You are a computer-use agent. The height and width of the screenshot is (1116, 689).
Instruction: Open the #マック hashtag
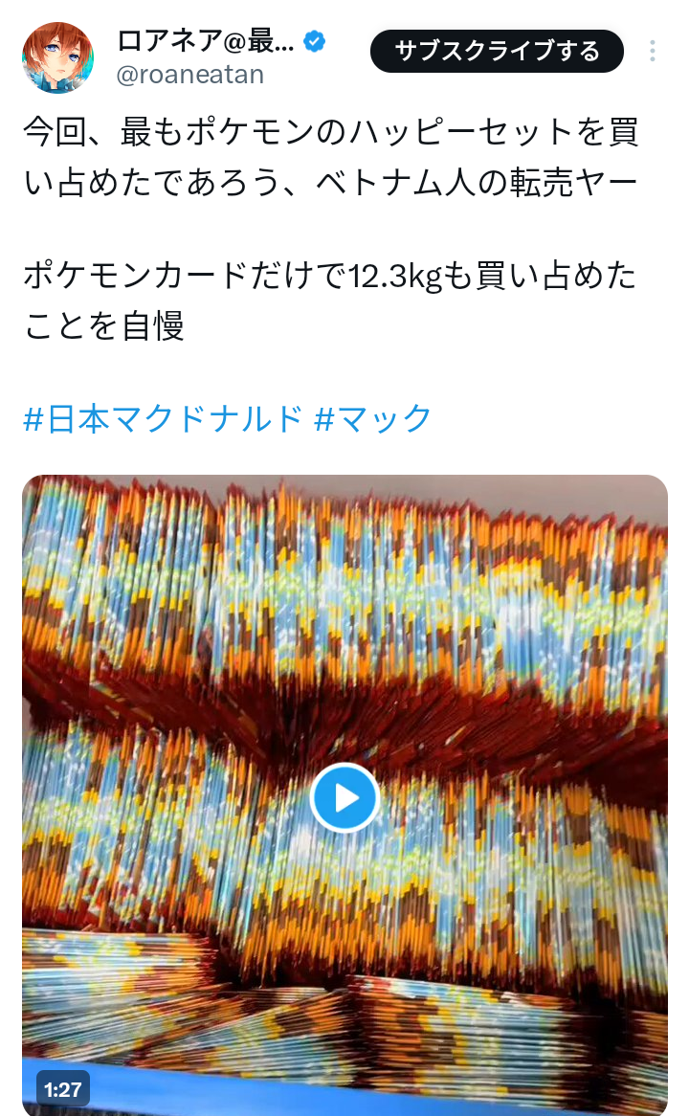click(x=373, y=418)
